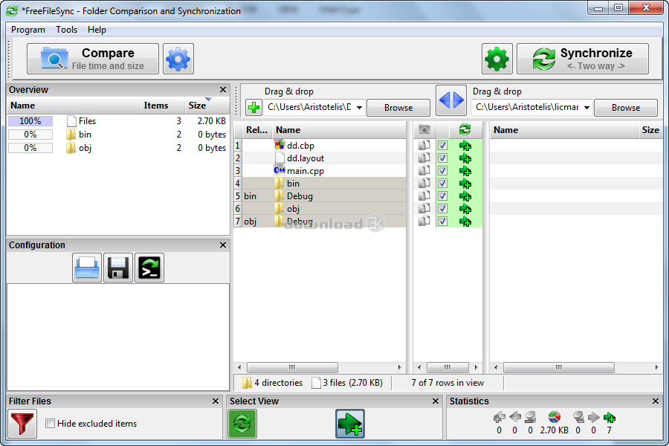Uncheck row 4 bin folder checkbox

point(442,183)
